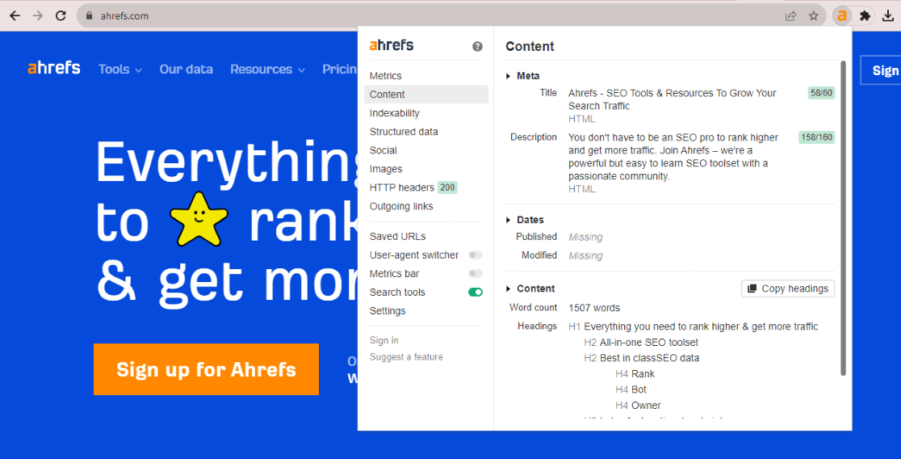Click the help question mark icon

point(477,47)
